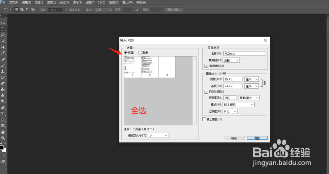Open the height unit 厘米 dropdown
The height and width of the screenshot is (174, 329).
click(252, 86)
